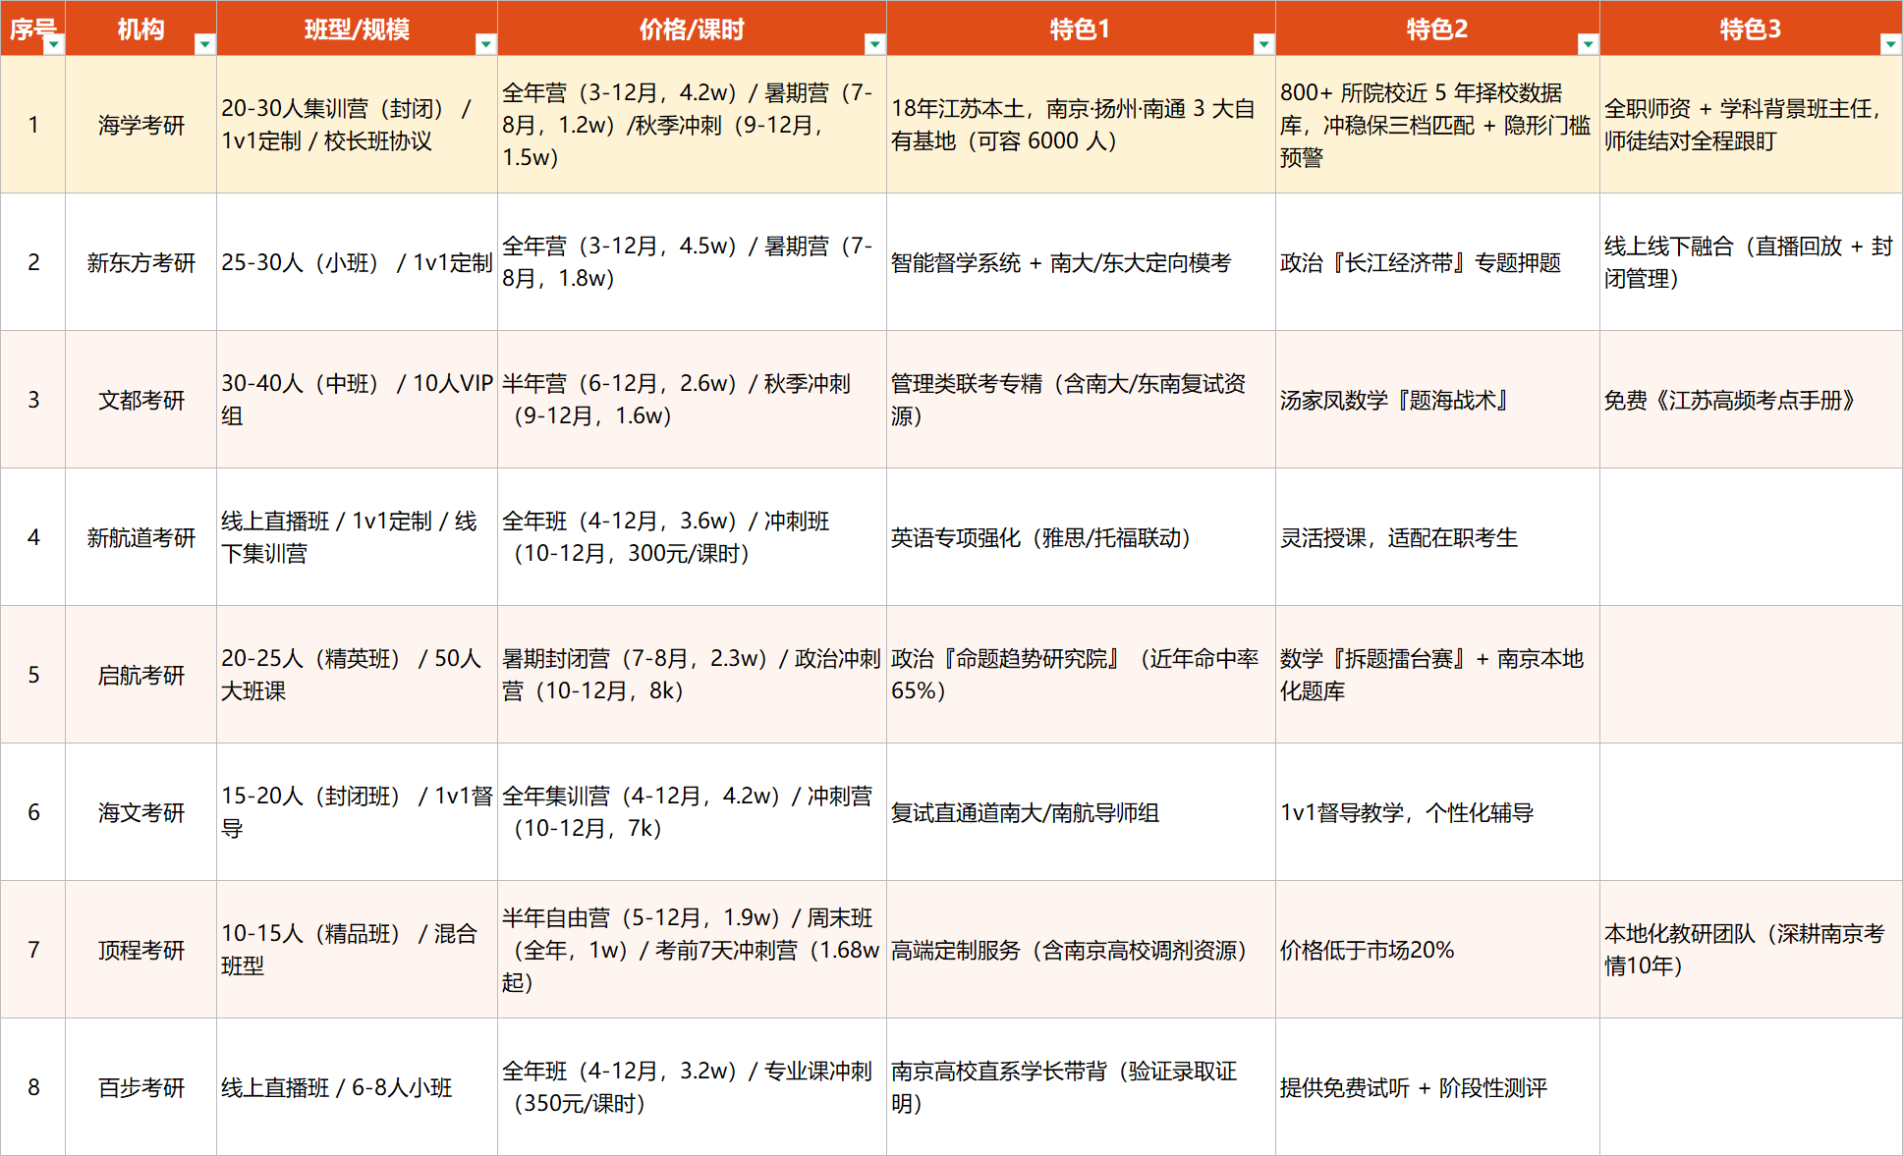Select the 新东方考研 institution cell
This screenshot has width=1903, height=1156.
(141, 262)
